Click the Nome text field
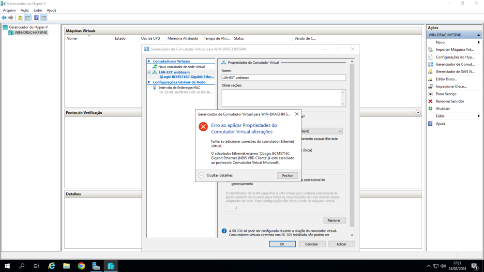484x272 pixels. coord(284,77)
